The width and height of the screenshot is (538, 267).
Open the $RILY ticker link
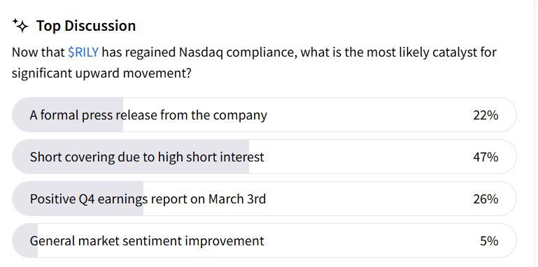83,52
